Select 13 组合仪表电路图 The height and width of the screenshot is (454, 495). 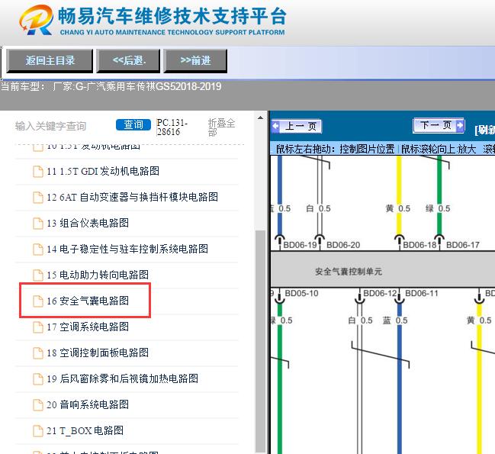point(88,224)
